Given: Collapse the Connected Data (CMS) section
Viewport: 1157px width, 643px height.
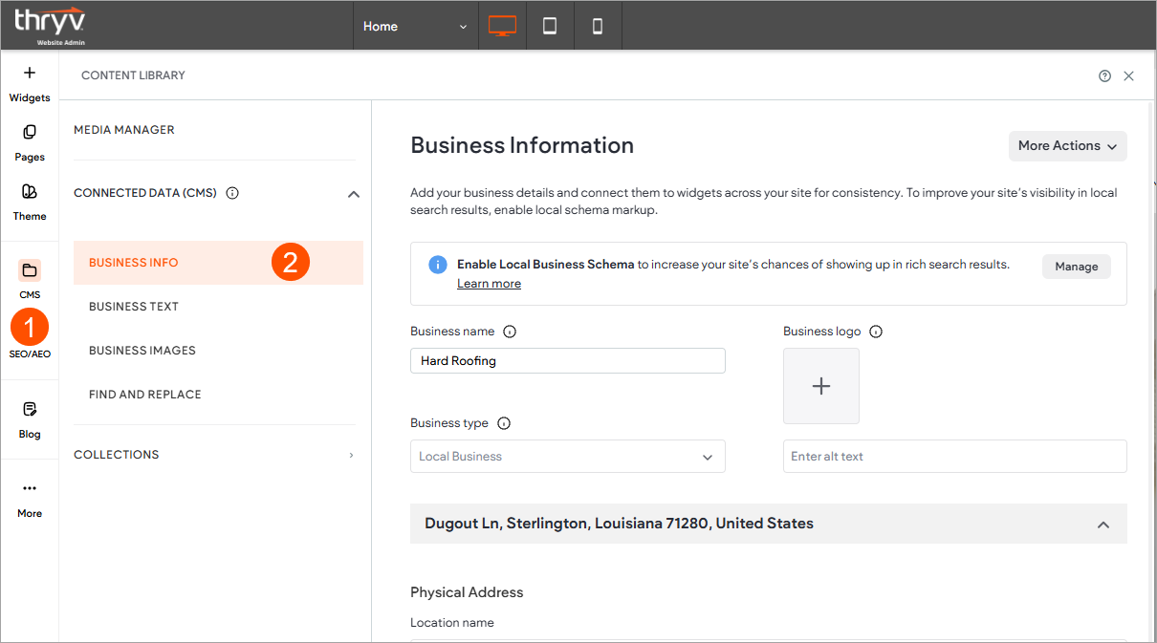Looking at the screenshot, I should pos(353,194).
